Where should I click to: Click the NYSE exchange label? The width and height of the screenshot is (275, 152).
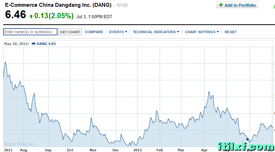(122, 5)
